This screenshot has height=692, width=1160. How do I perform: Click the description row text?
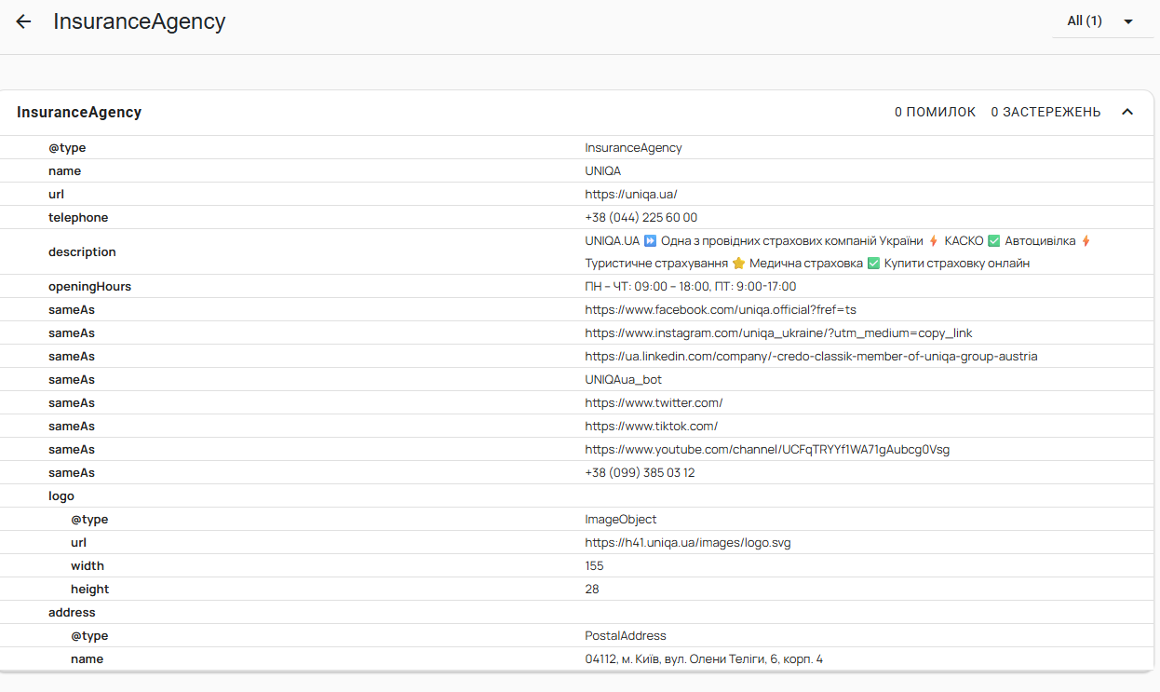pos(838,251)
